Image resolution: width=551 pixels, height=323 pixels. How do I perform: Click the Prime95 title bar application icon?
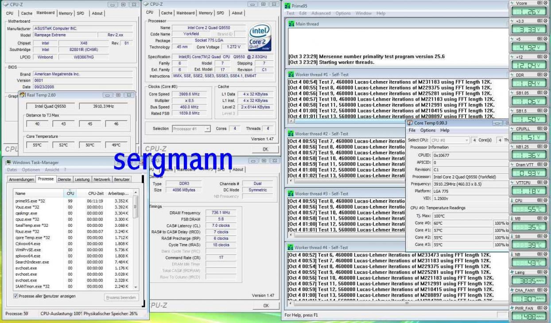pos(287,6)
